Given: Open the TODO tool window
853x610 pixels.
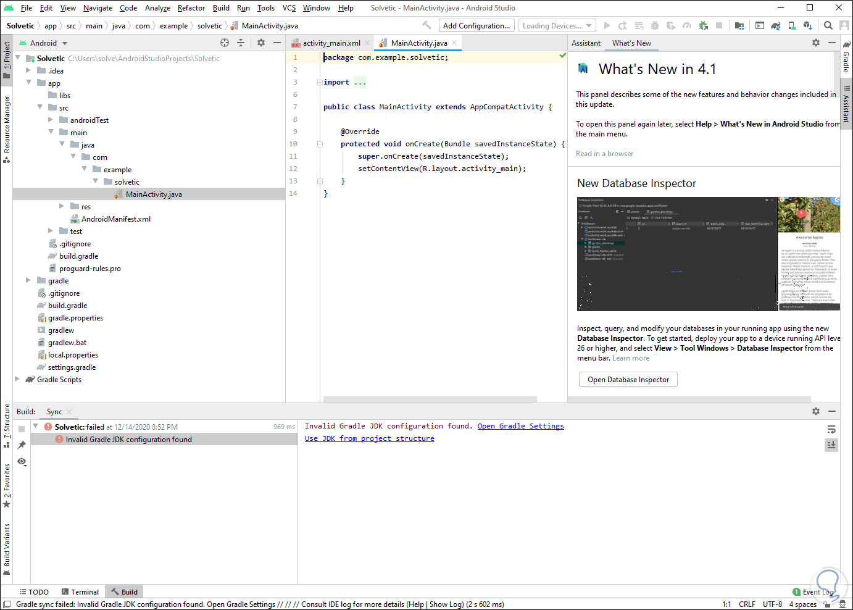Looking at the screenshot, I should point(34,591).
